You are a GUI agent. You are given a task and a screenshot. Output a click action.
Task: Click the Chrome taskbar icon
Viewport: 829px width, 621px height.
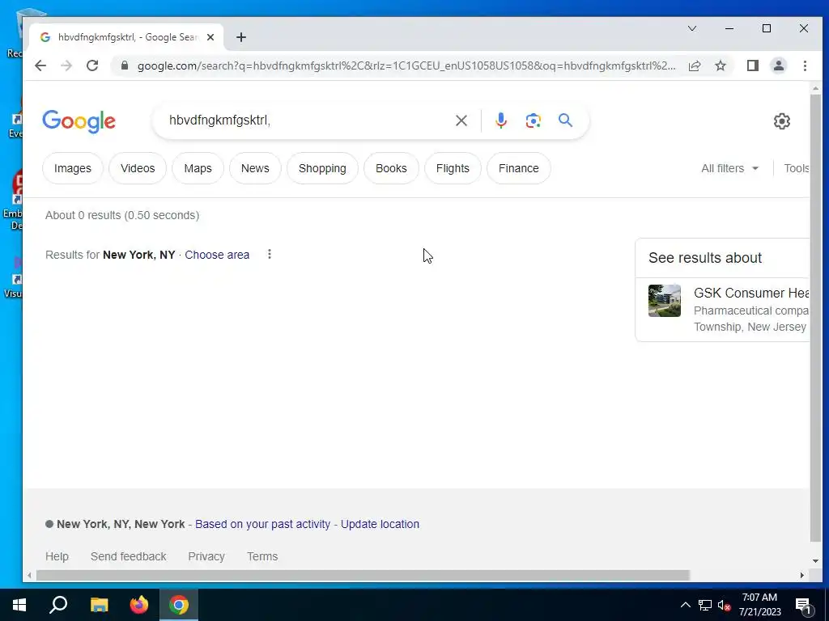(179, 605)
